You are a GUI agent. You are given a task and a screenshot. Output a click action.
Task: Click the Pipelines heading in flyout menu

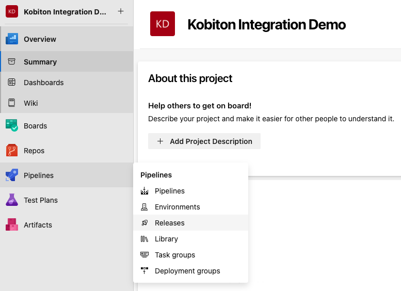coord(156,175)
